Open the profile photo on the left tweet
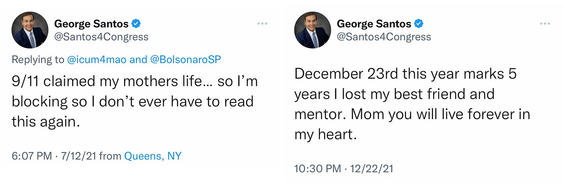Screen dimensions: 563x186 (30, 30)
